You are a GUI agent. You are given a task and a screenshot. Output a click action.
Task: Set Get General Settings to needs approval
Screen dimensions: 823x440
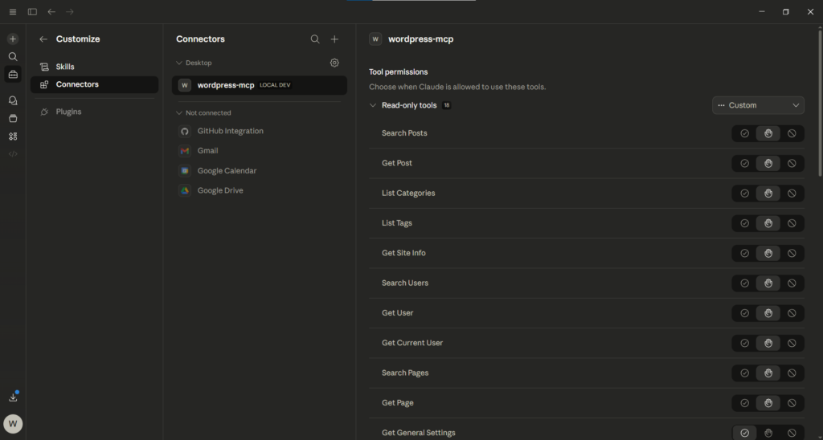point(768,433)
